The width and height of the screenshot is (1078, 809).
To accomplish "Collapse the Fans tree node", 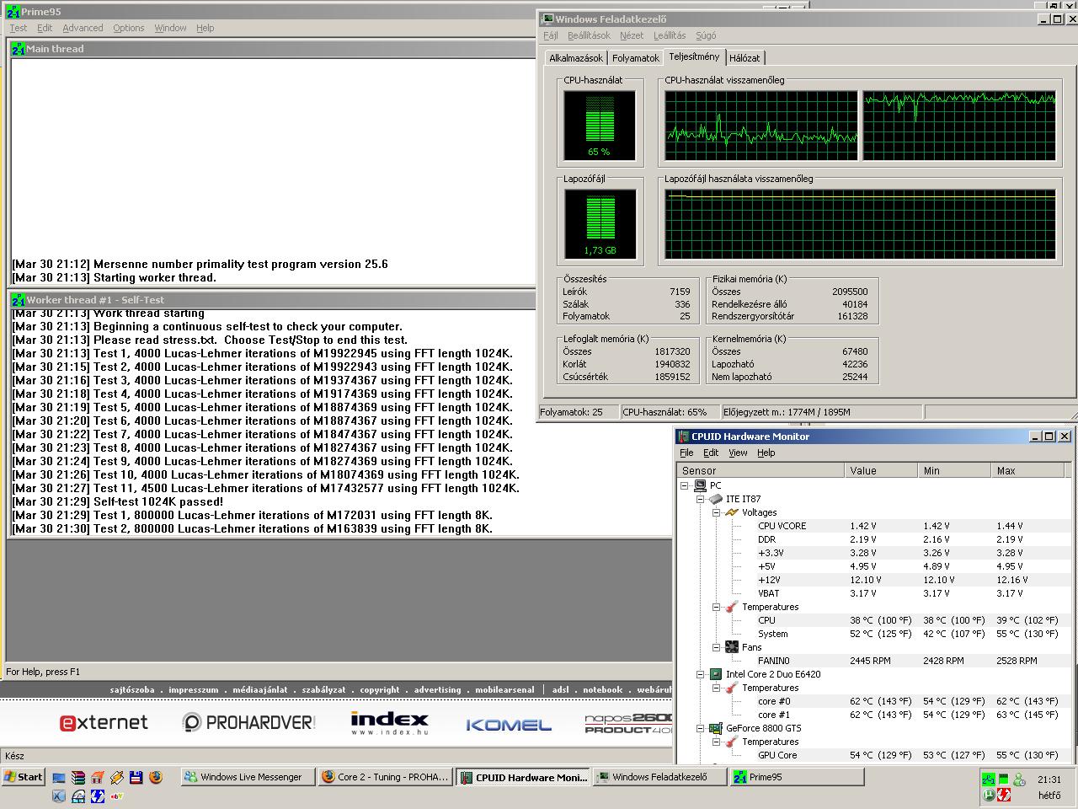I will pyautogui.click(x=716, y=647).
